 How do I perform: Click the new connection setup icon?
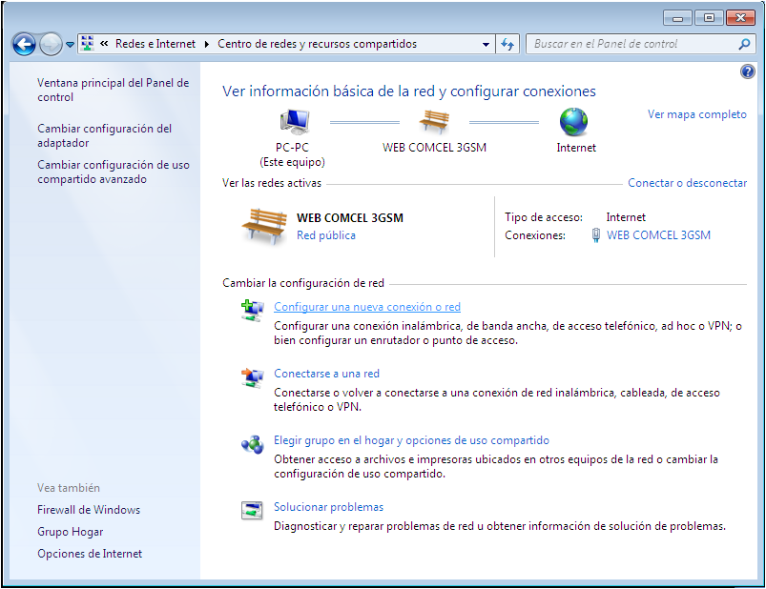pyautogui.click(x=253, y=311)
